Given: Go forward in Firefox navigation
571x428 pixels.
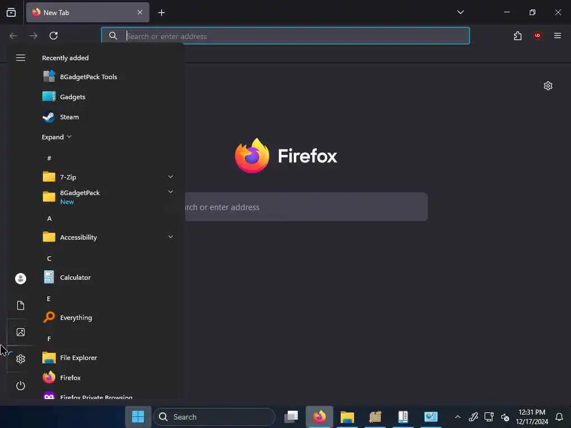Looking at the screenshot, I should 33,36.
